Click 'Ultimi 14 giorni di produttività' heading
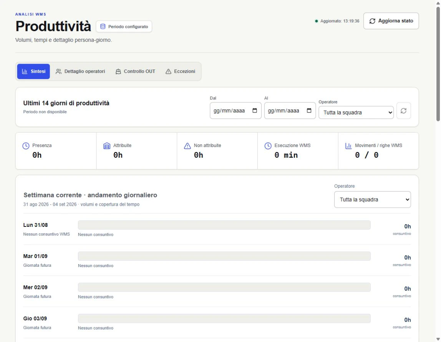 click(66, 103)
